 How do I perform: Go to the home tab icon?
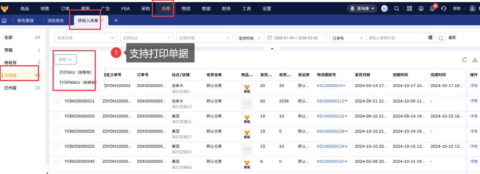pyautogui.click(x=4, y=21)
